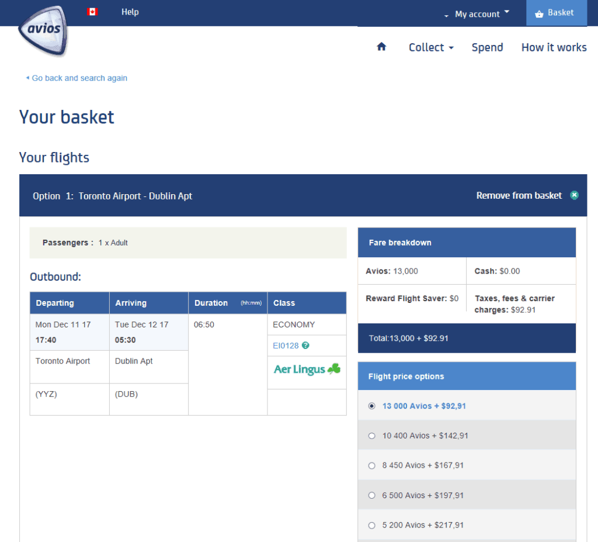
Task: Open the How it works page
Action: (554, 47)
